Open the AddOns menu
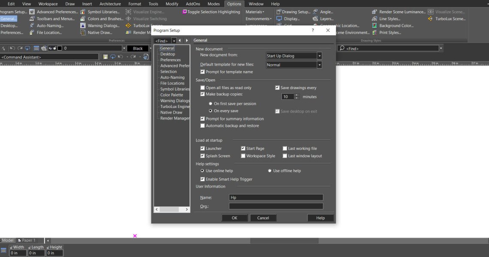 point(193,4)
